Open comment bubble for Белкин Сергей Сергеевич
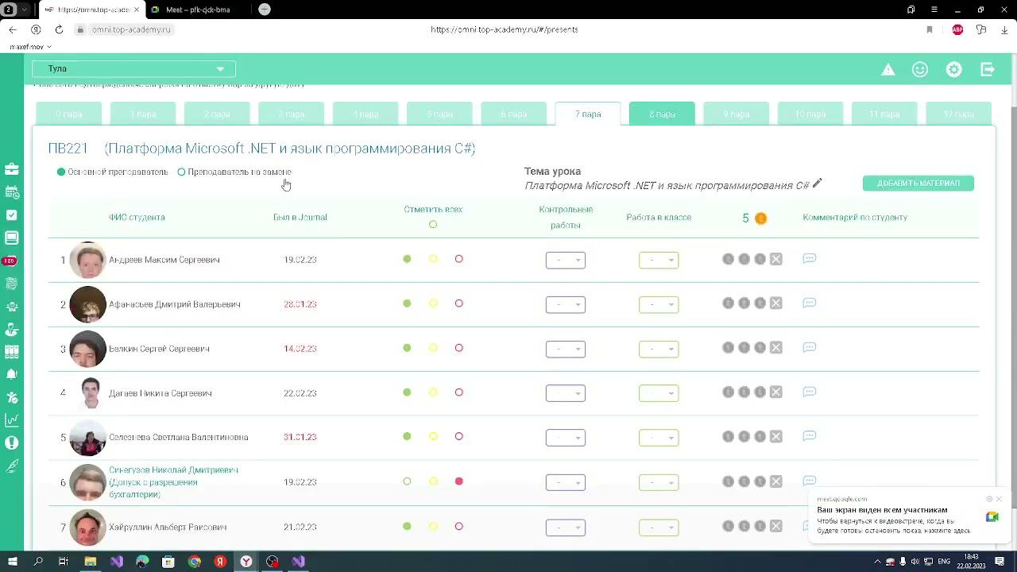1017x572 pixels. tap(810, 348)
